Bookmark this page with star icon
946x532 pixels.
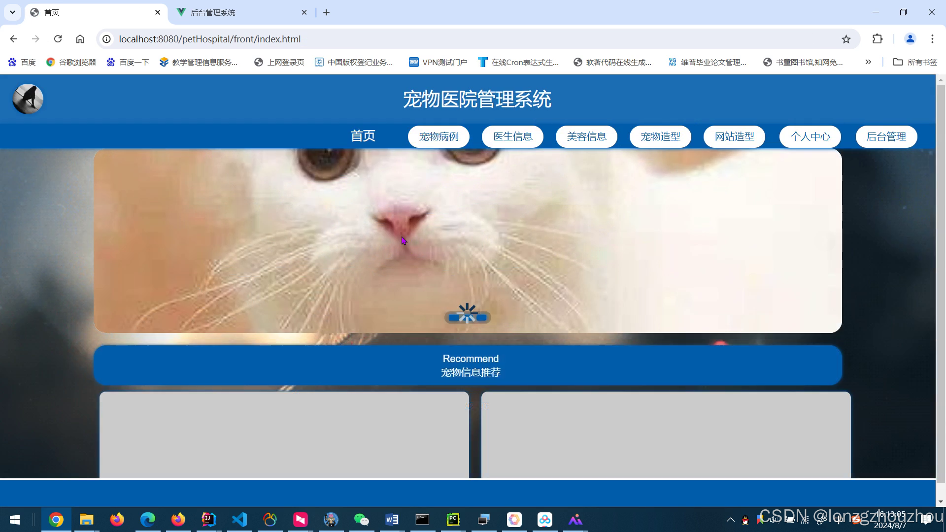coord(846,39)
